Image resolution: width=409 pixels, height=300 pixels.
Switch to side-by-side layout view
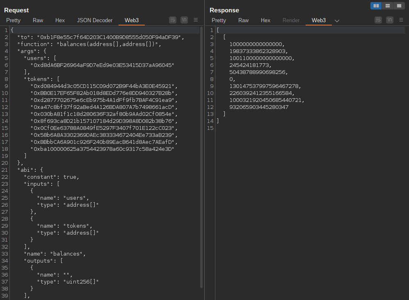[x=376, y=6]
